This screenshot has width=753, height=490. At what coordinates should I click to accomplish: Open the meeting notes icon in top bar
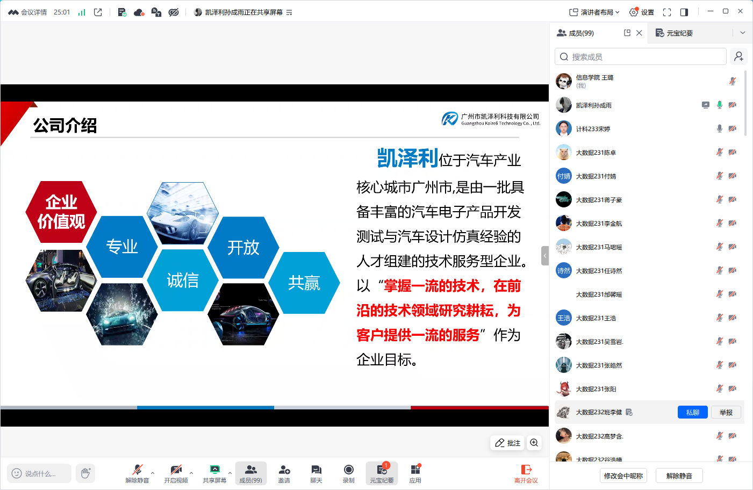122,12
